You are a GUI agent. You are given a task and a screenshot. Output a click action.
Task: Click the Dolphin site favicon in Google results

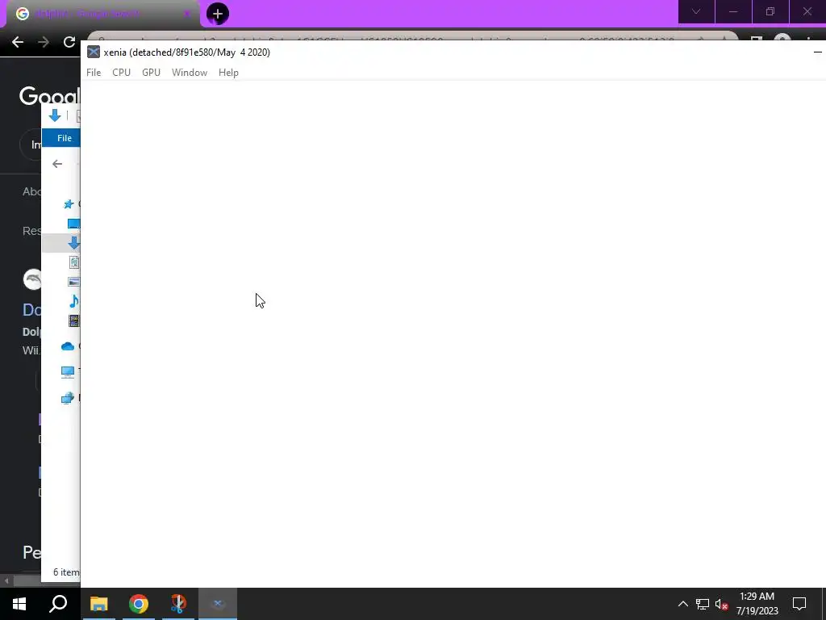coord(32,279)
